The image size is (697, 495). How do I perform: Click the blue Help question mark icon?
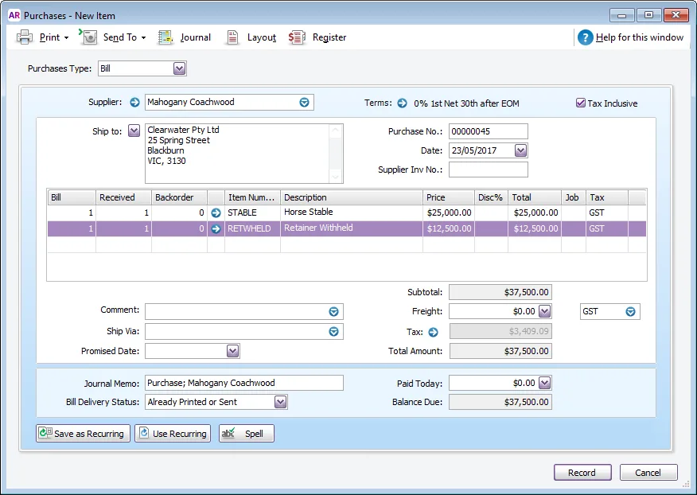coord(585,37)
